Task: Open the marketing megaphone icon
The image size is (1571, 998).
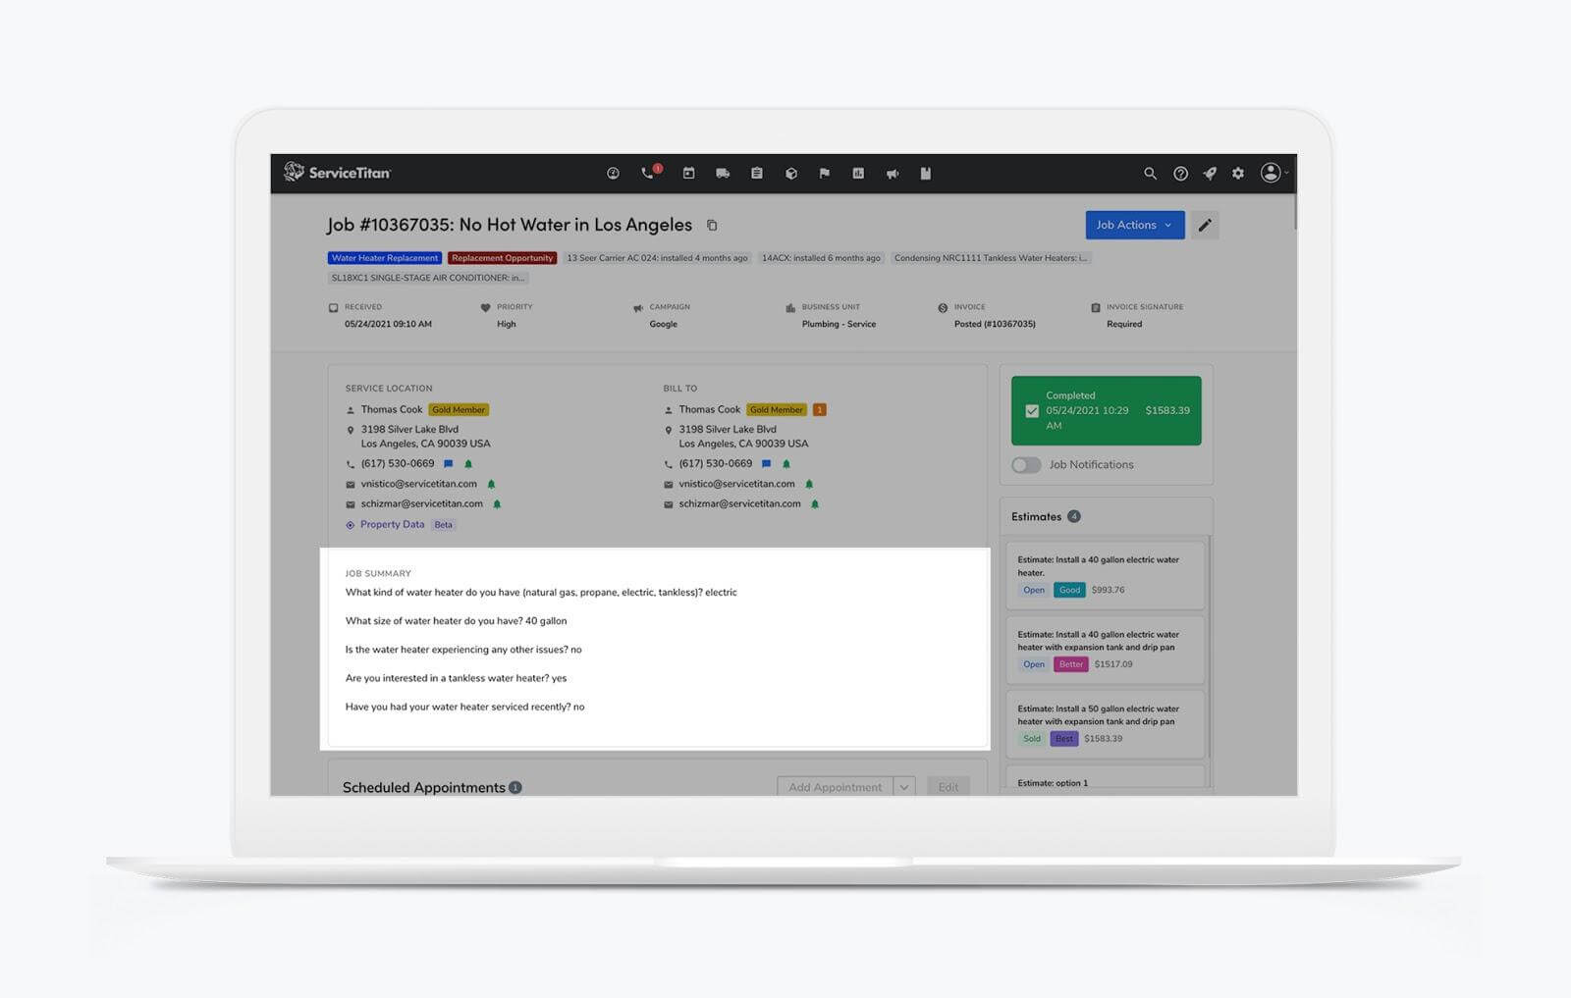Action: (892, 173)
